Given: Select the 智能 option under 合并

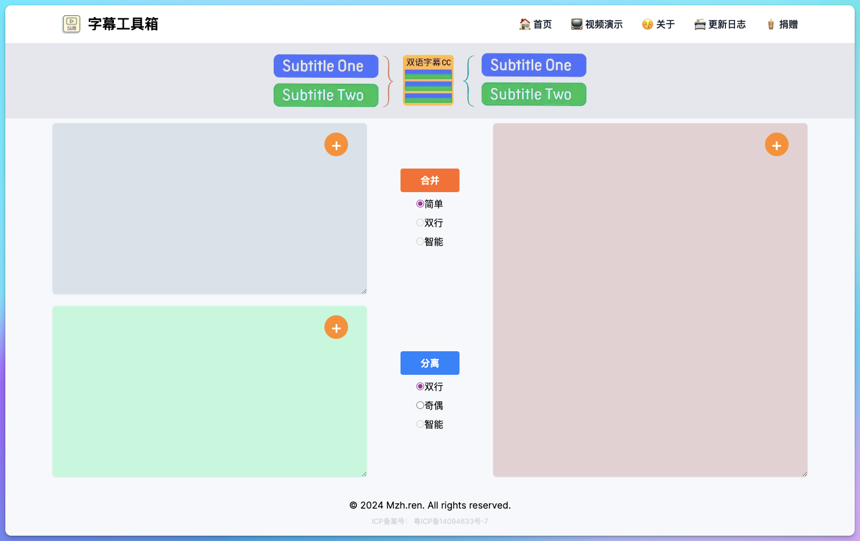Looking at the screenshot, I should [420, 241].
